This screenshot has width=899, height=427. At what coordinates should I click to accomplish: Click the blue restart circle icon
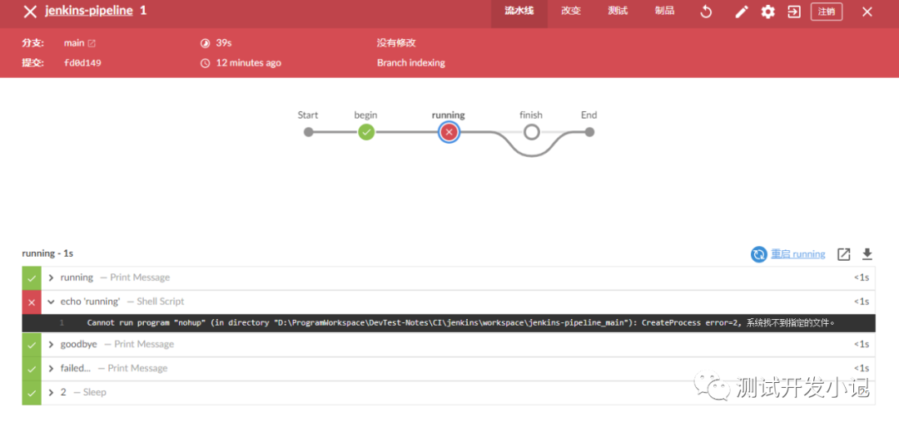pos(758,255)
